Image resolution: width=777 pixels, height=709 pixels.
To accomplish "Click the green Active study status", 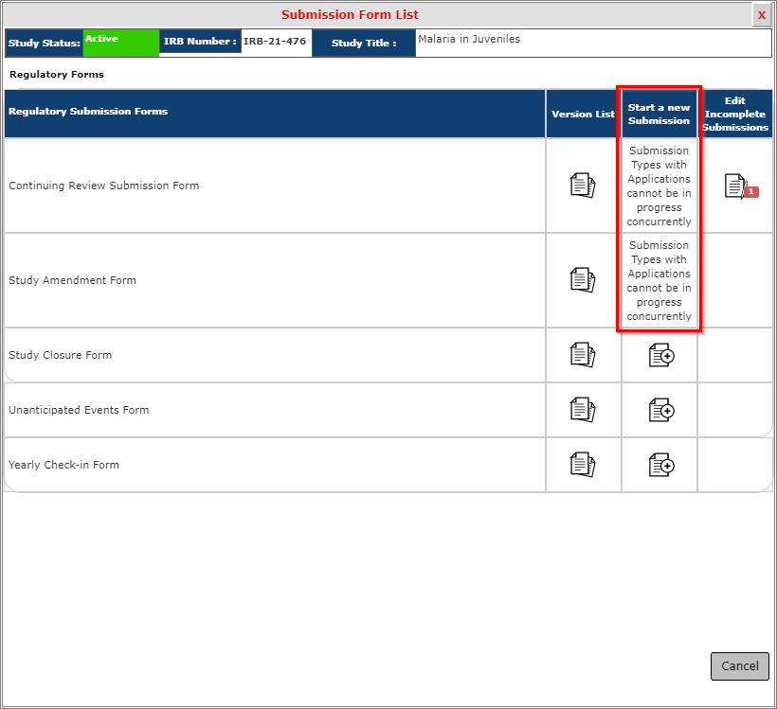I will [x=121, y=44].
